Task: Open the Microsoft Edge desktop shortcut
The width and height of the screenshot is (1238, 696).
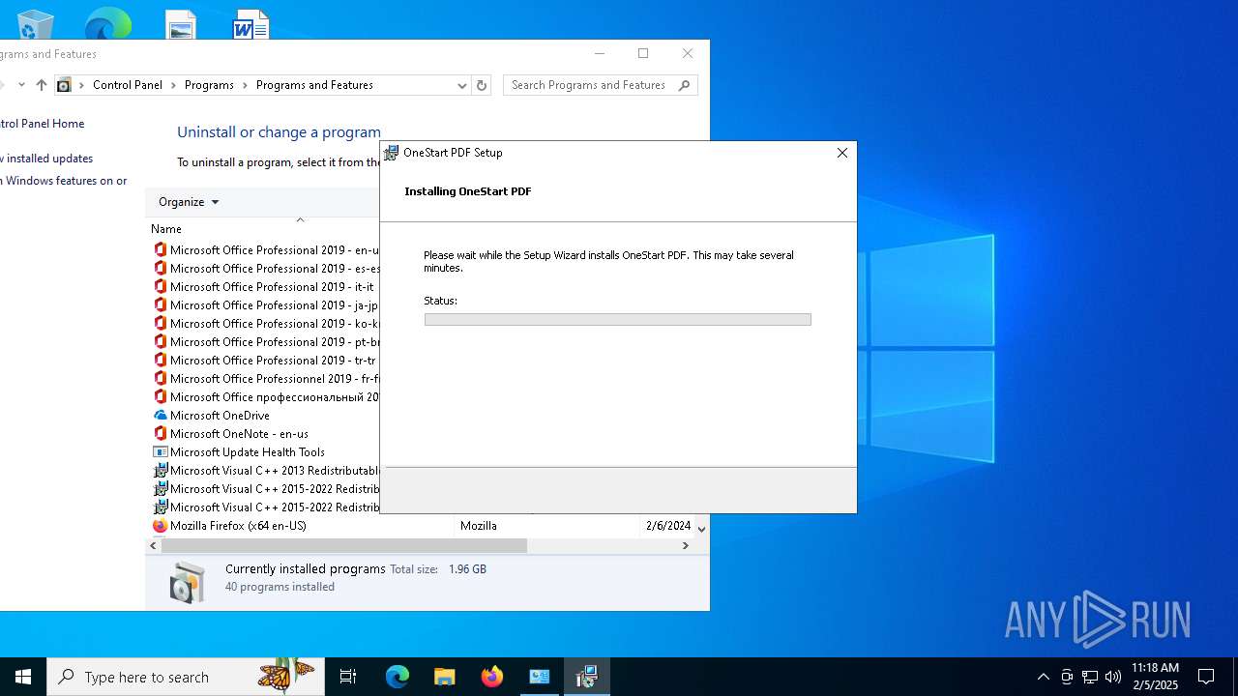Action: (x=108, y=24)
